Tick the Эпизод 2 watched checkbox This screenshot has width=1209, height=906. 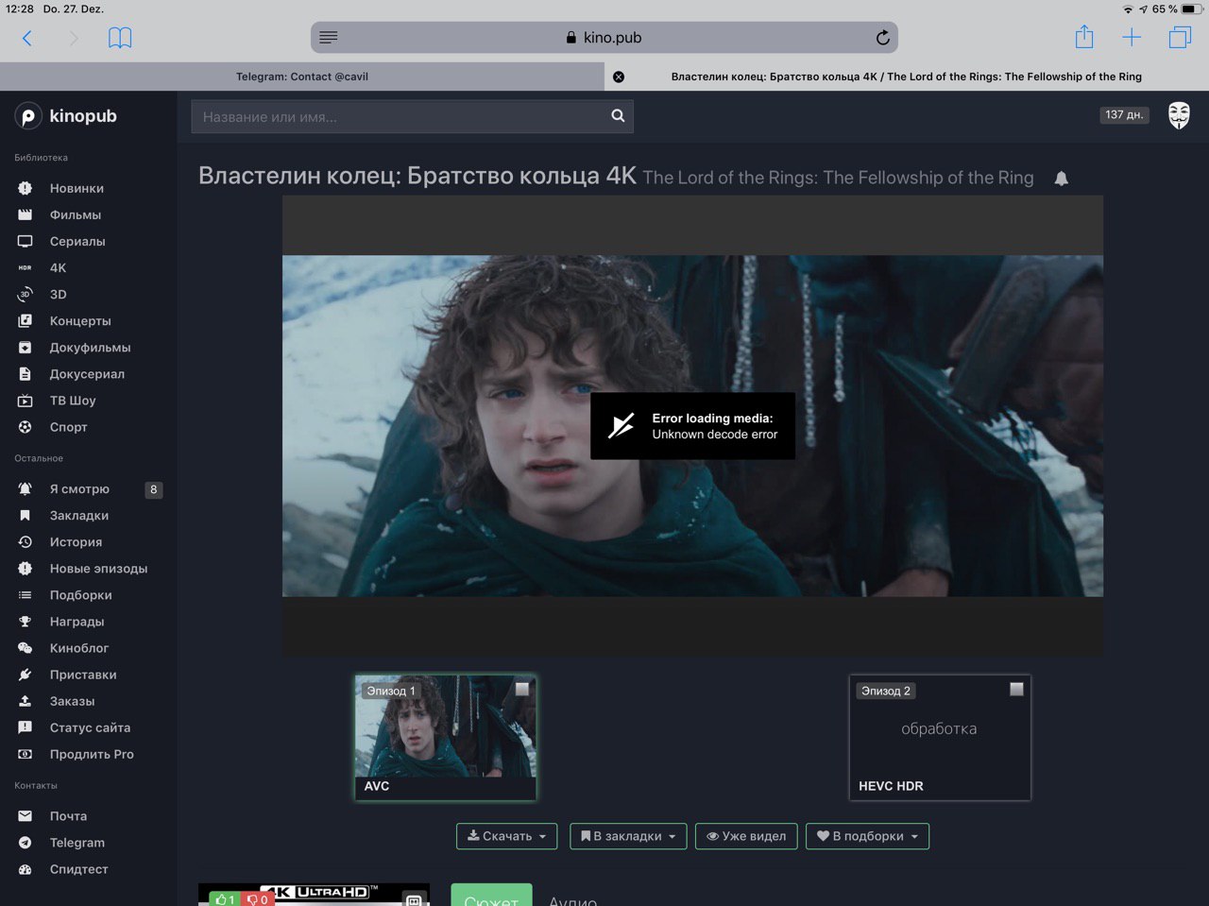point(1016,689)
